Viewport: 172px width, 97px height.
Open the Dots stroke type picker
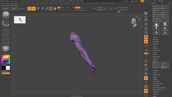click(6, 24)
